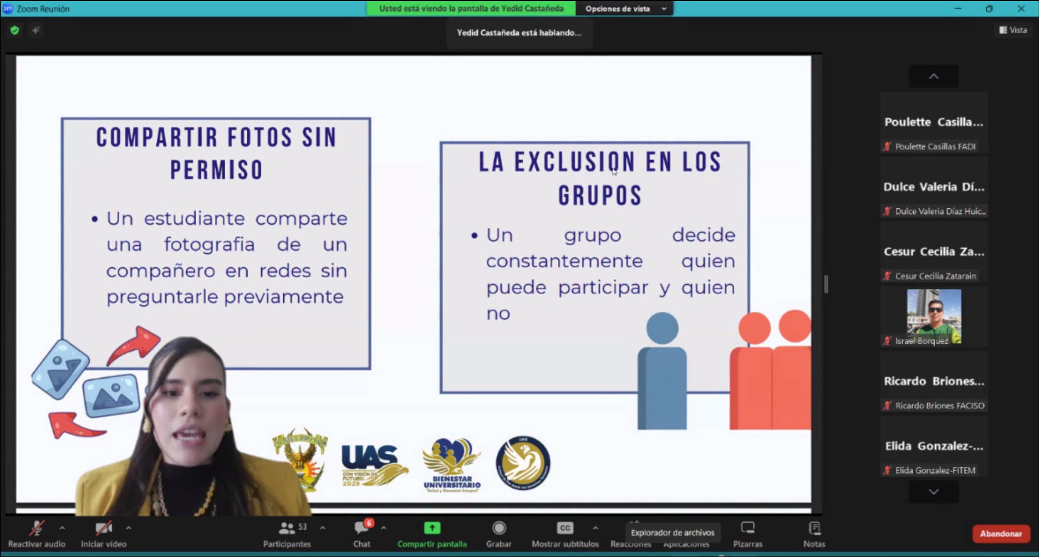Open the Vista layout menu
Screen dimensions: 1039x557
coord(1013,30)
